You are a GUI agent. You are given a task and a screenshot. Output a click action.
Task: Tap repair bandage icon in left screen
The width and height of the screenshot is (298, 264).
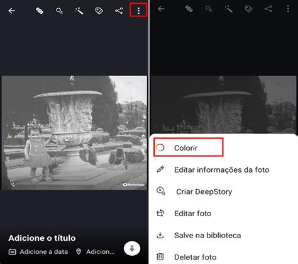coord(40,11)
